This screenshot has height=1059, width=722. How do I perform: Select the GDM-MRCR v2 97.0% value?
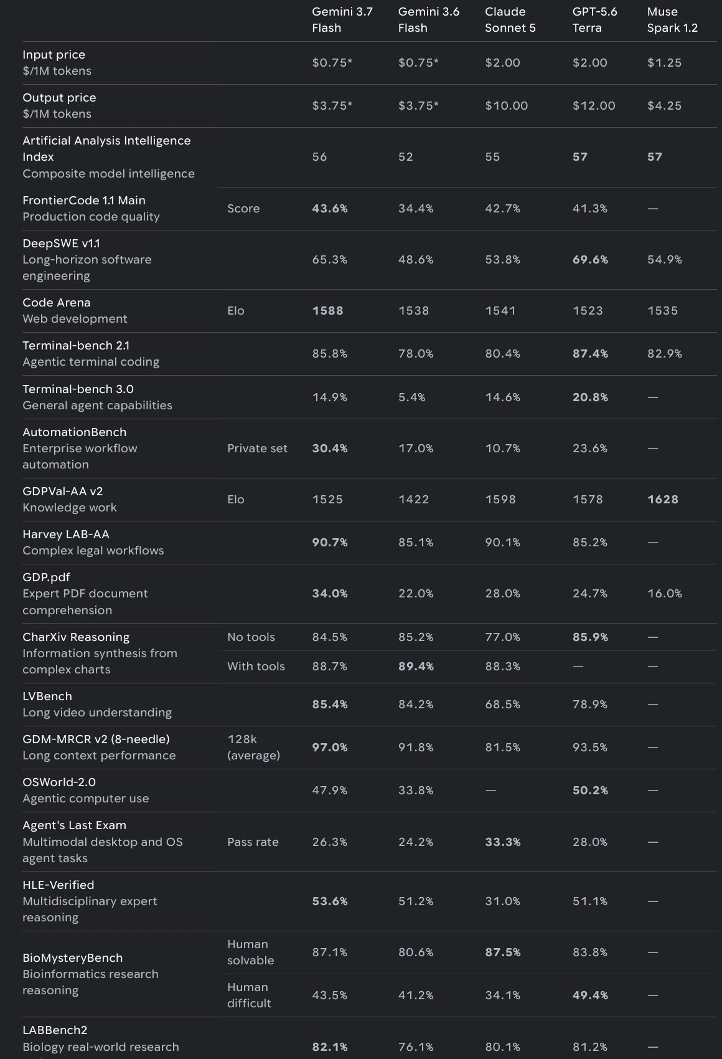330,748
